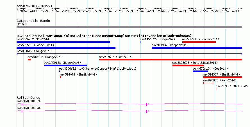Click the esv2759128 (Redon2006) label

tap(62, 63)
